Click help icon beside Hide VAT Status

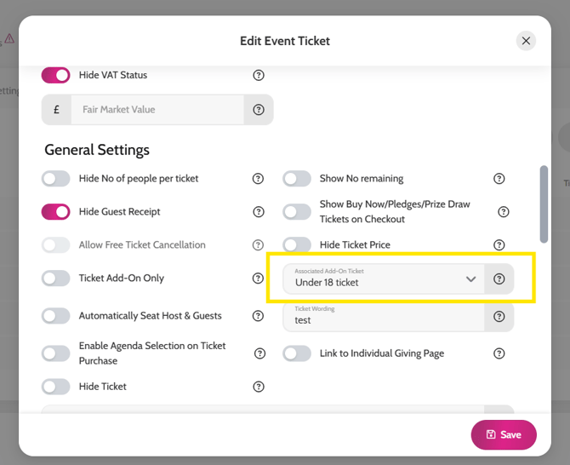point(259,76)
